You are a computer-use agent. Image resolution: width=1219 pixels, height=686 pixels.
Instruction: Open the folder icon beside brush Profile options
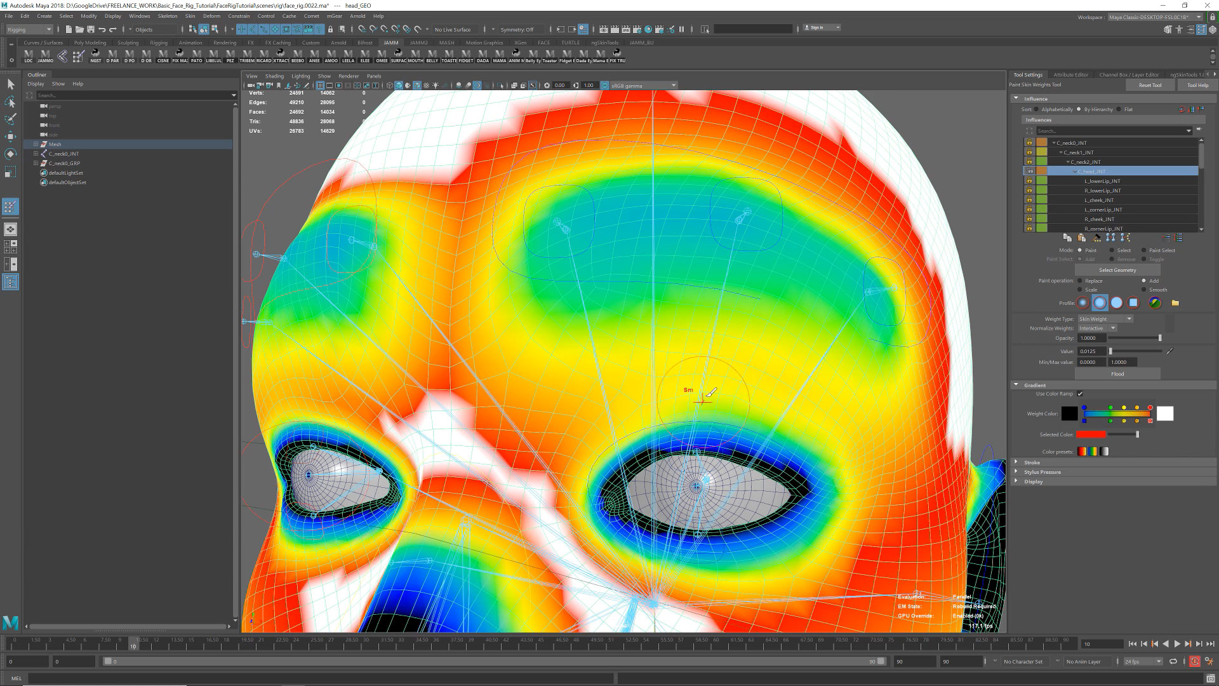click(1175, 303)
